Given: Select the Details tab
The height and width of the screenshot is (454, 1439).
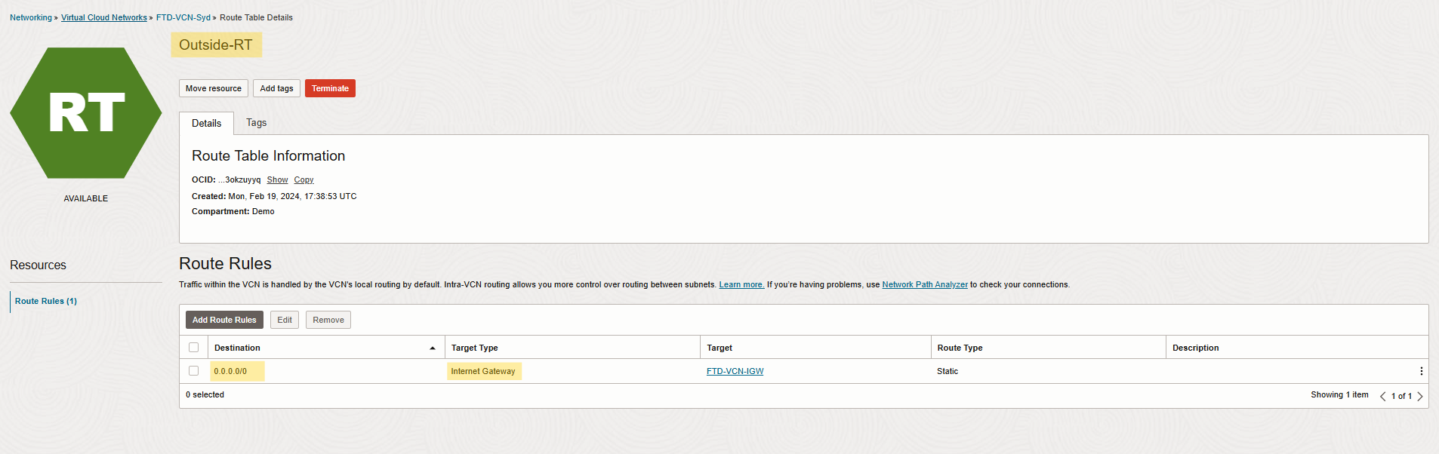Looking at the screenshot, I should point(206,123).
